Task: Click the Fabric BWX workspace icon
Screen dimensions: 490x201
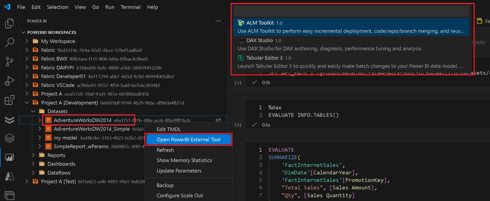Action: (36, 59)
